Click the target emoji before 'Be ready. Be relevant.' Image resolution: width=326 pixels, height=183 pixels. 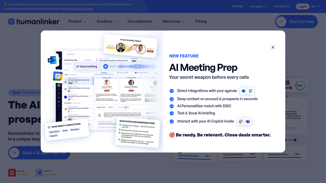(172, 135)
